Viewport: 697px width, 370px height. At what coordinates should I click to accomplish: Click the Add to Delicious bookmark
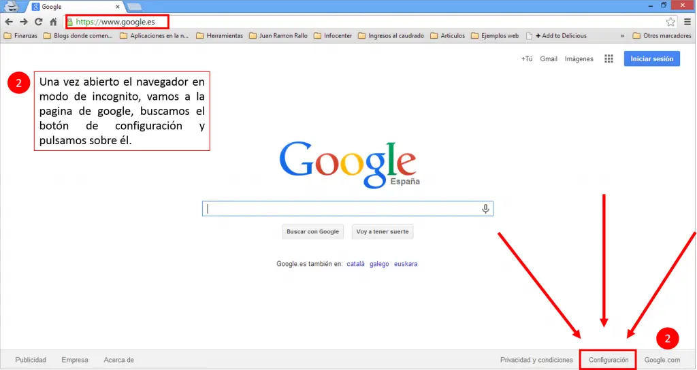click(556, 35)
